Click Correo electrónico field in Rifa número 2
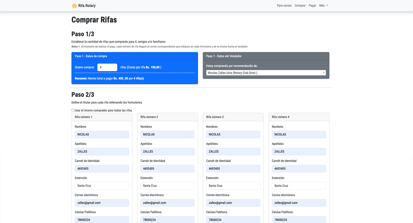This screenshot has height=223, width=413. point(167,203)
